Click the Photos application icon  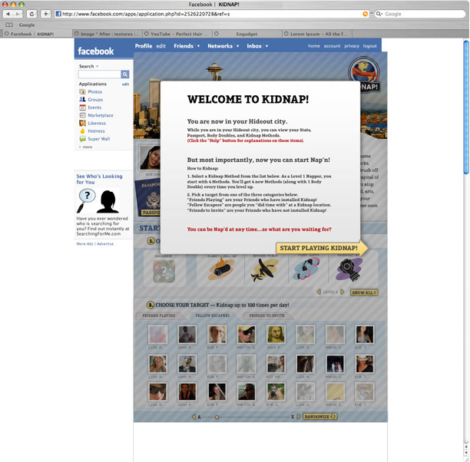(x=82, y=91)
